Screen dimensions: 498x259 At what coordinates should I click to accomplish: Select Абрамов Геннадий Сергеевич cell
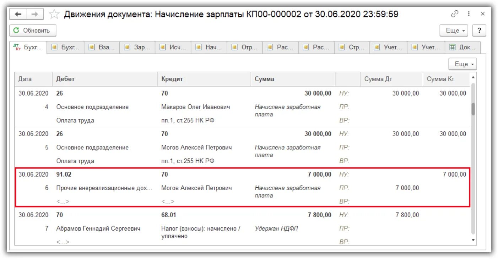98,228
